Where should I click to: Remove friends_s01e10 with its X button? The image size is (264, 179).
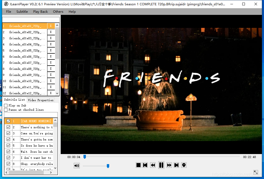point(51,81)
